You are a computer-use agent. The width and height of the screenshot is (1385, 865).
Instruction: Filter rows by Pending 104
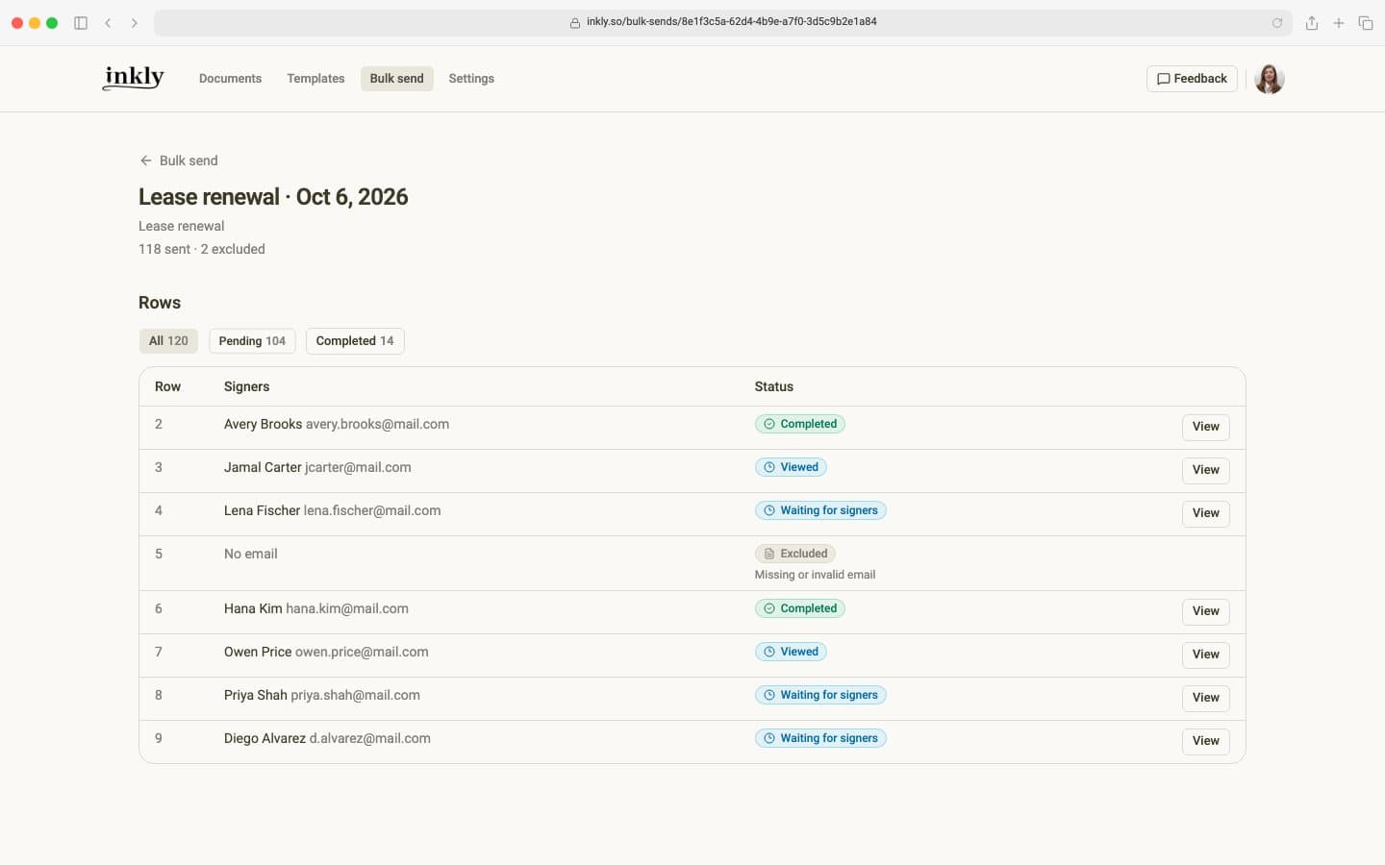pos(252,341)
